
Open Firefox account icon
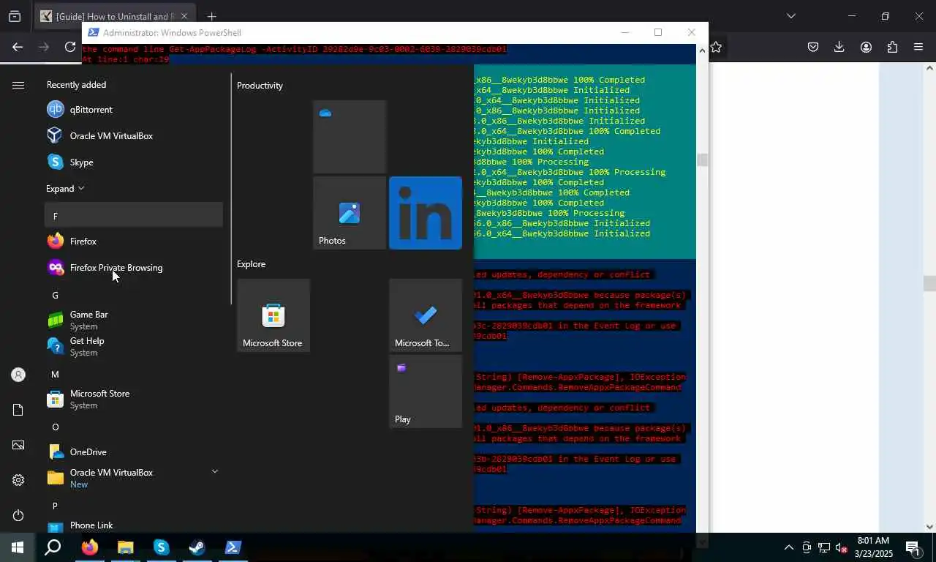tap(866, 47)
